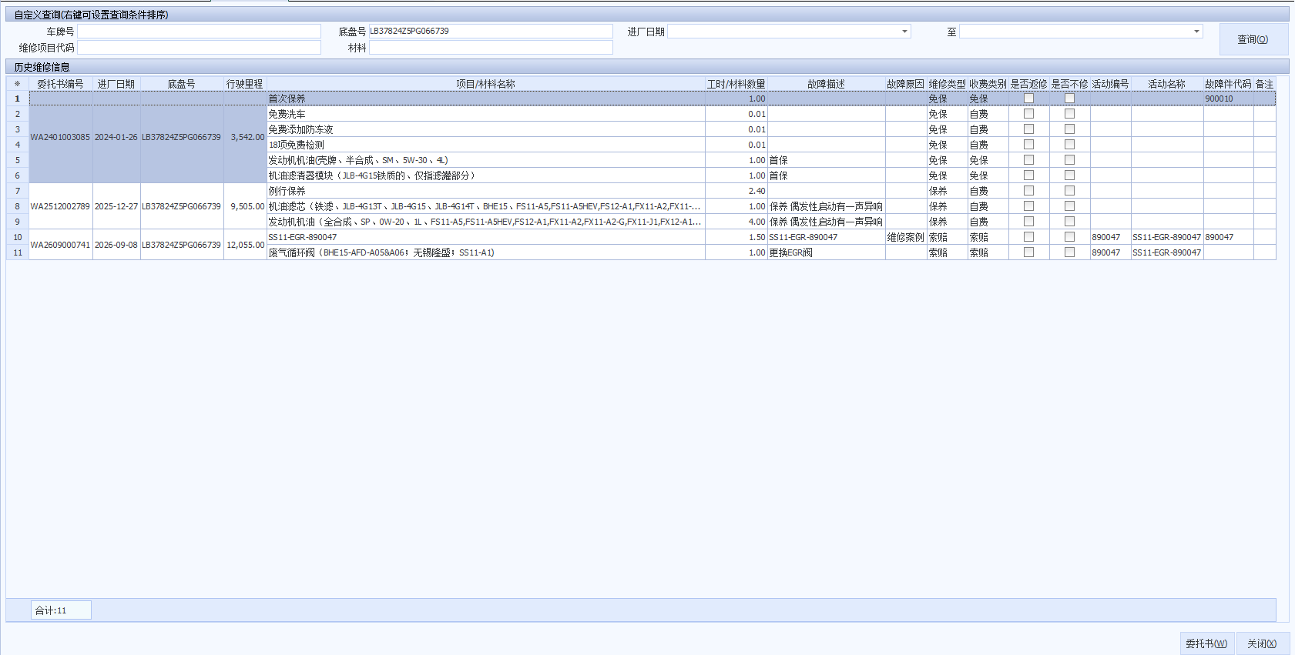The image size is (1295, 655).
Task: Click into the 底盘号 field
Action: coord(491,32)
